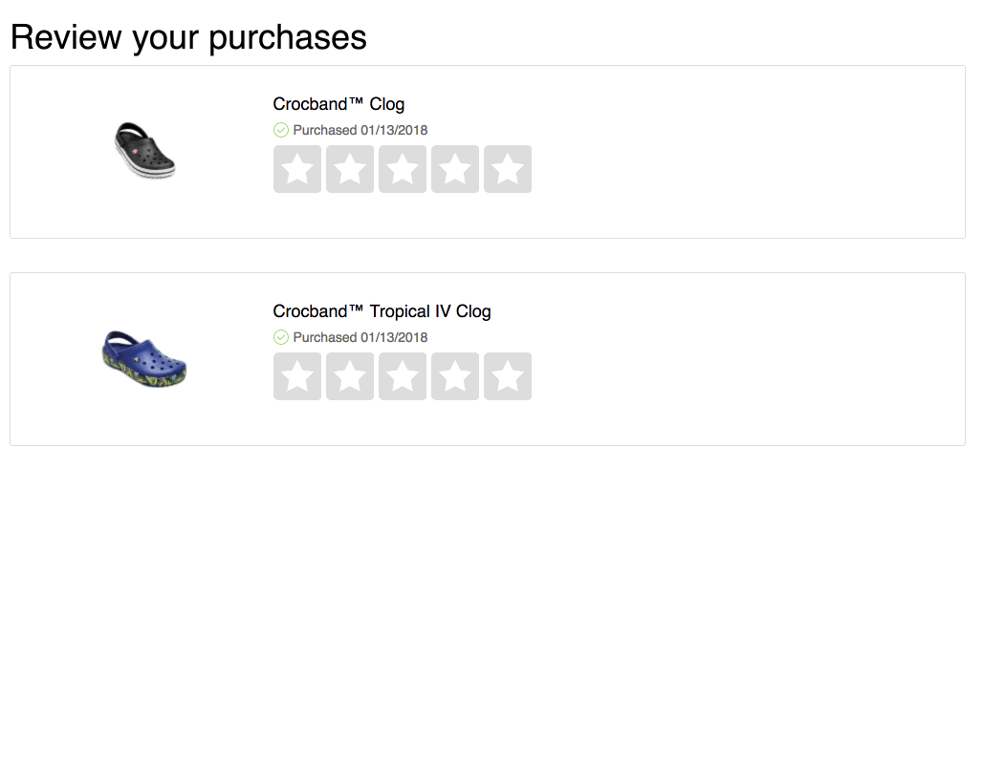Open the blue Tropical IV Clog image
Screen dimensions: 981x767
coord(143,358)
